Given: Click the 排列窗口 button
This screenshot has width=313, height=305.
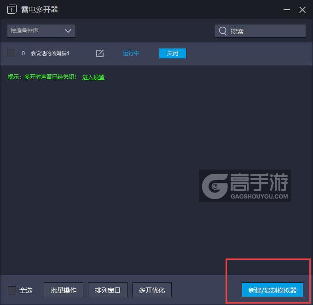Looking at the screenshot, I should point(108,290).
